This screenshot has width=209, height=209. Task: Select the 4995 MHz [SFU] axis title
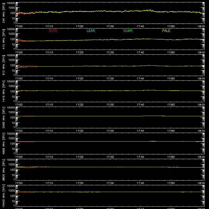pyautogui.click(x=3, y=143)
